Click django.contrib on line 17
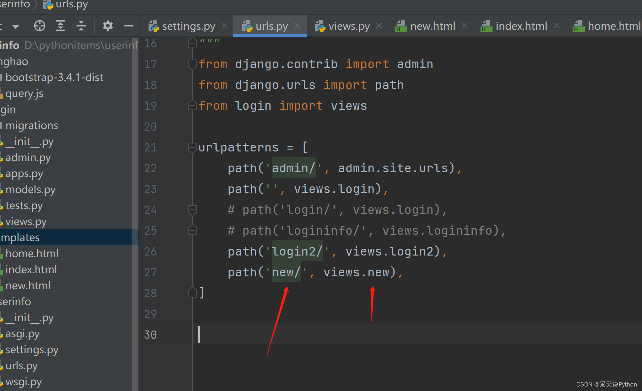This screenshot has width=642, height=391. [x=286, y=64]
